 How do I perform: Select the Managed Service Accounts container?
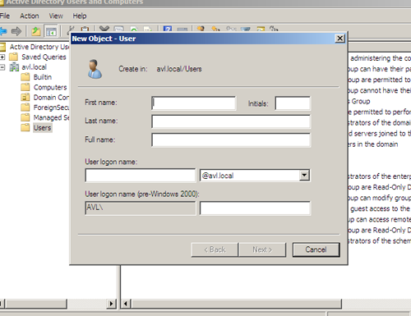(x=51, y=117)
